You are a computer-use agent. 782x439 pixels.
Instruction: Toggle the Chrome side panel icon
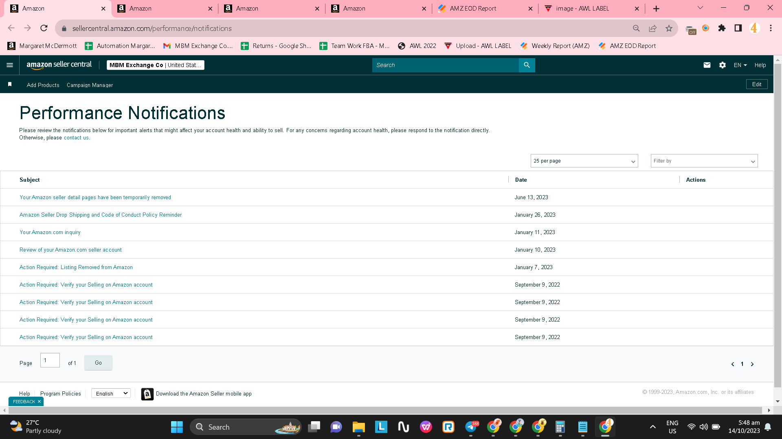pos(738,28)
